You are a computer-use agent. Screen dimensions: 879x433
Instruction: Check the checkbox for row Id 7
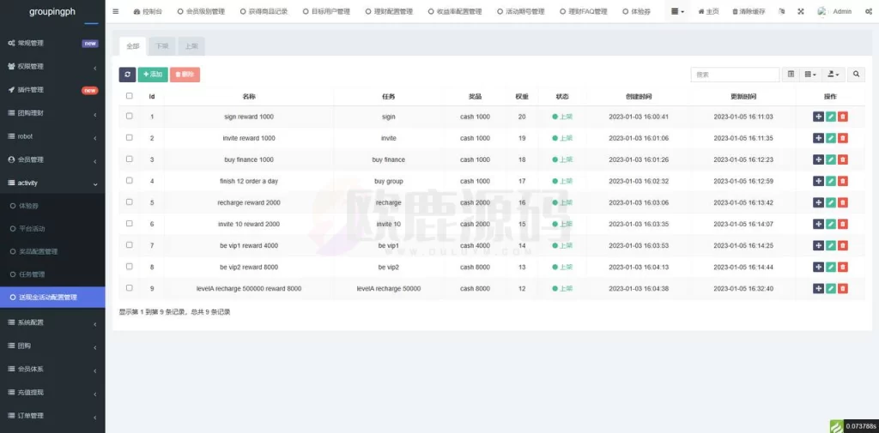[130, 244]
